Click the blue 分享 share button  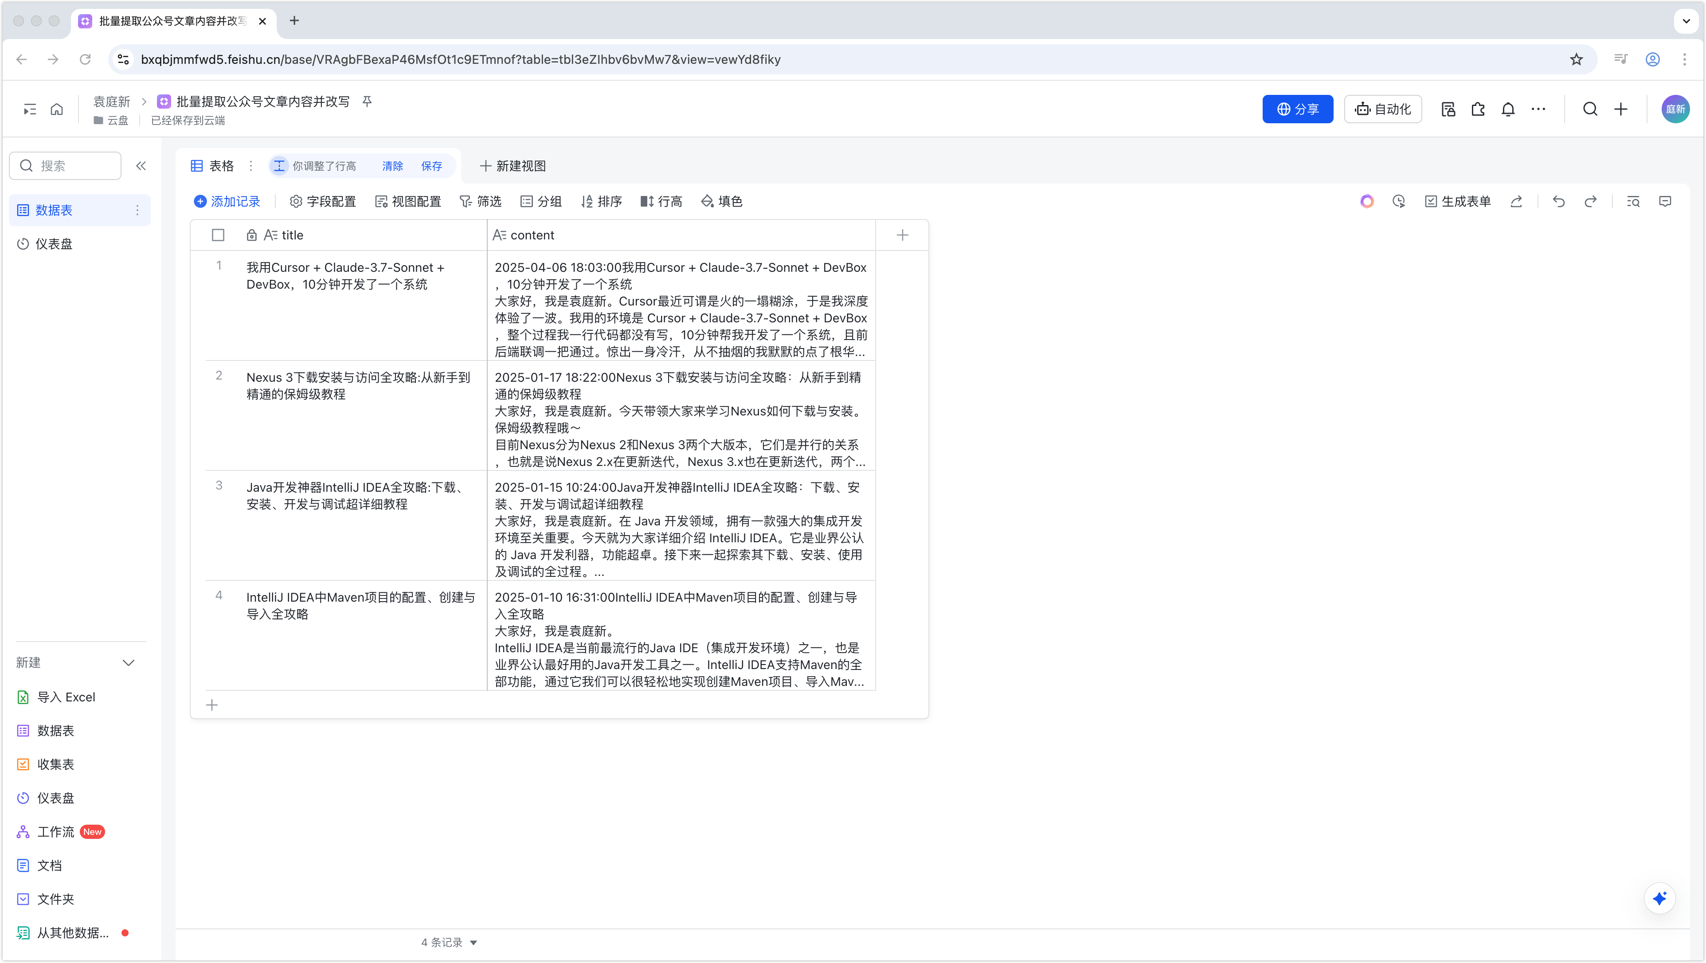(1297, 109)
